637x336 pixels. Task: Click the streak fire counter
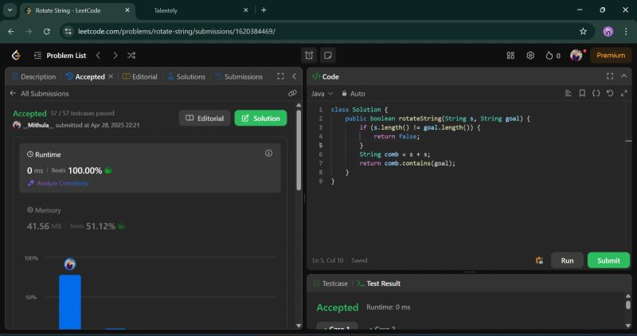point(553,56)
